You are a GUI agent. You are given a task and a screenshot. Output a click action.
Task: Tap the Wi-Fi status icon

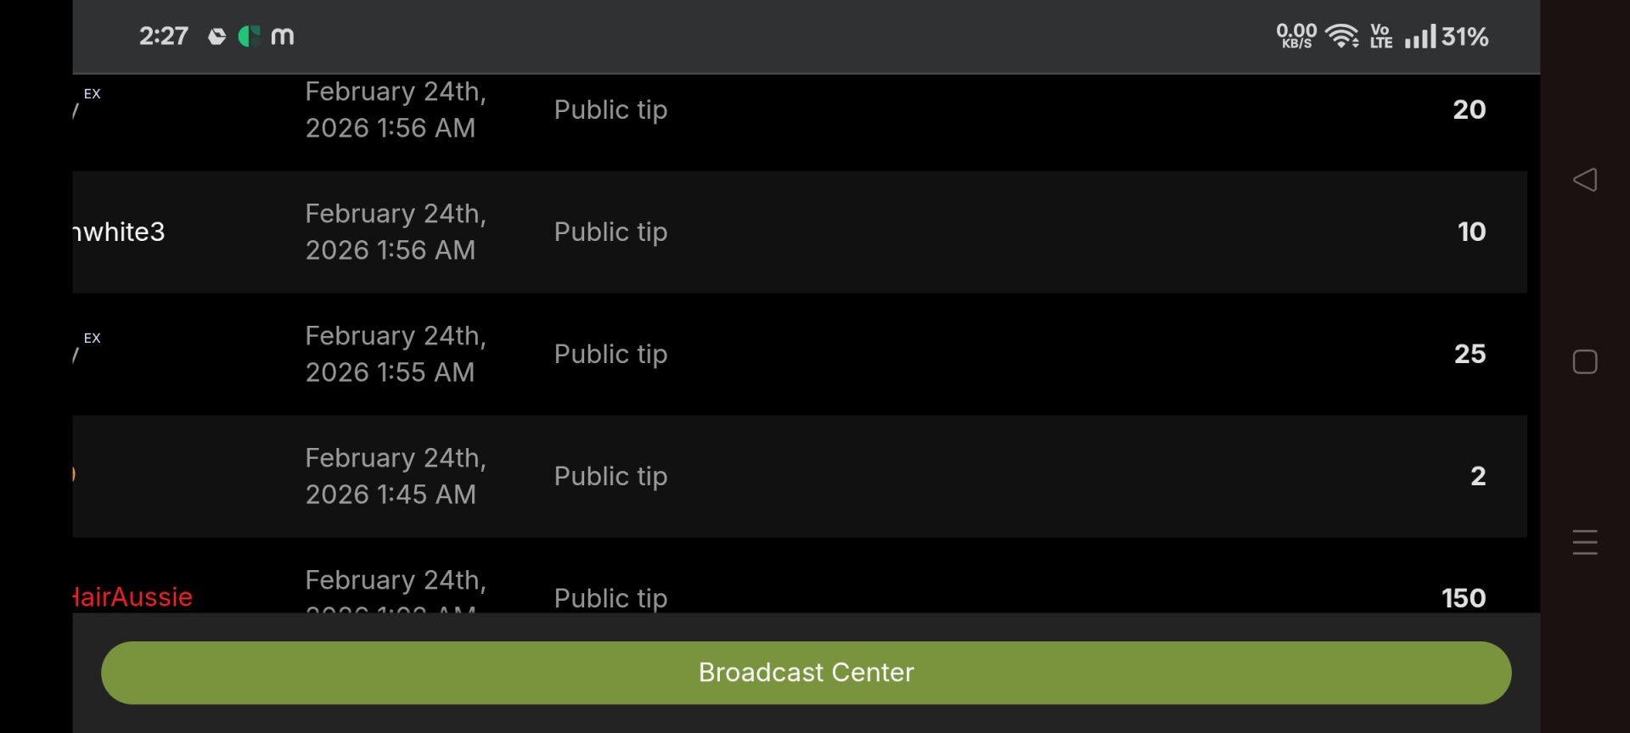pyautogui.click(x=1342, y=36)
